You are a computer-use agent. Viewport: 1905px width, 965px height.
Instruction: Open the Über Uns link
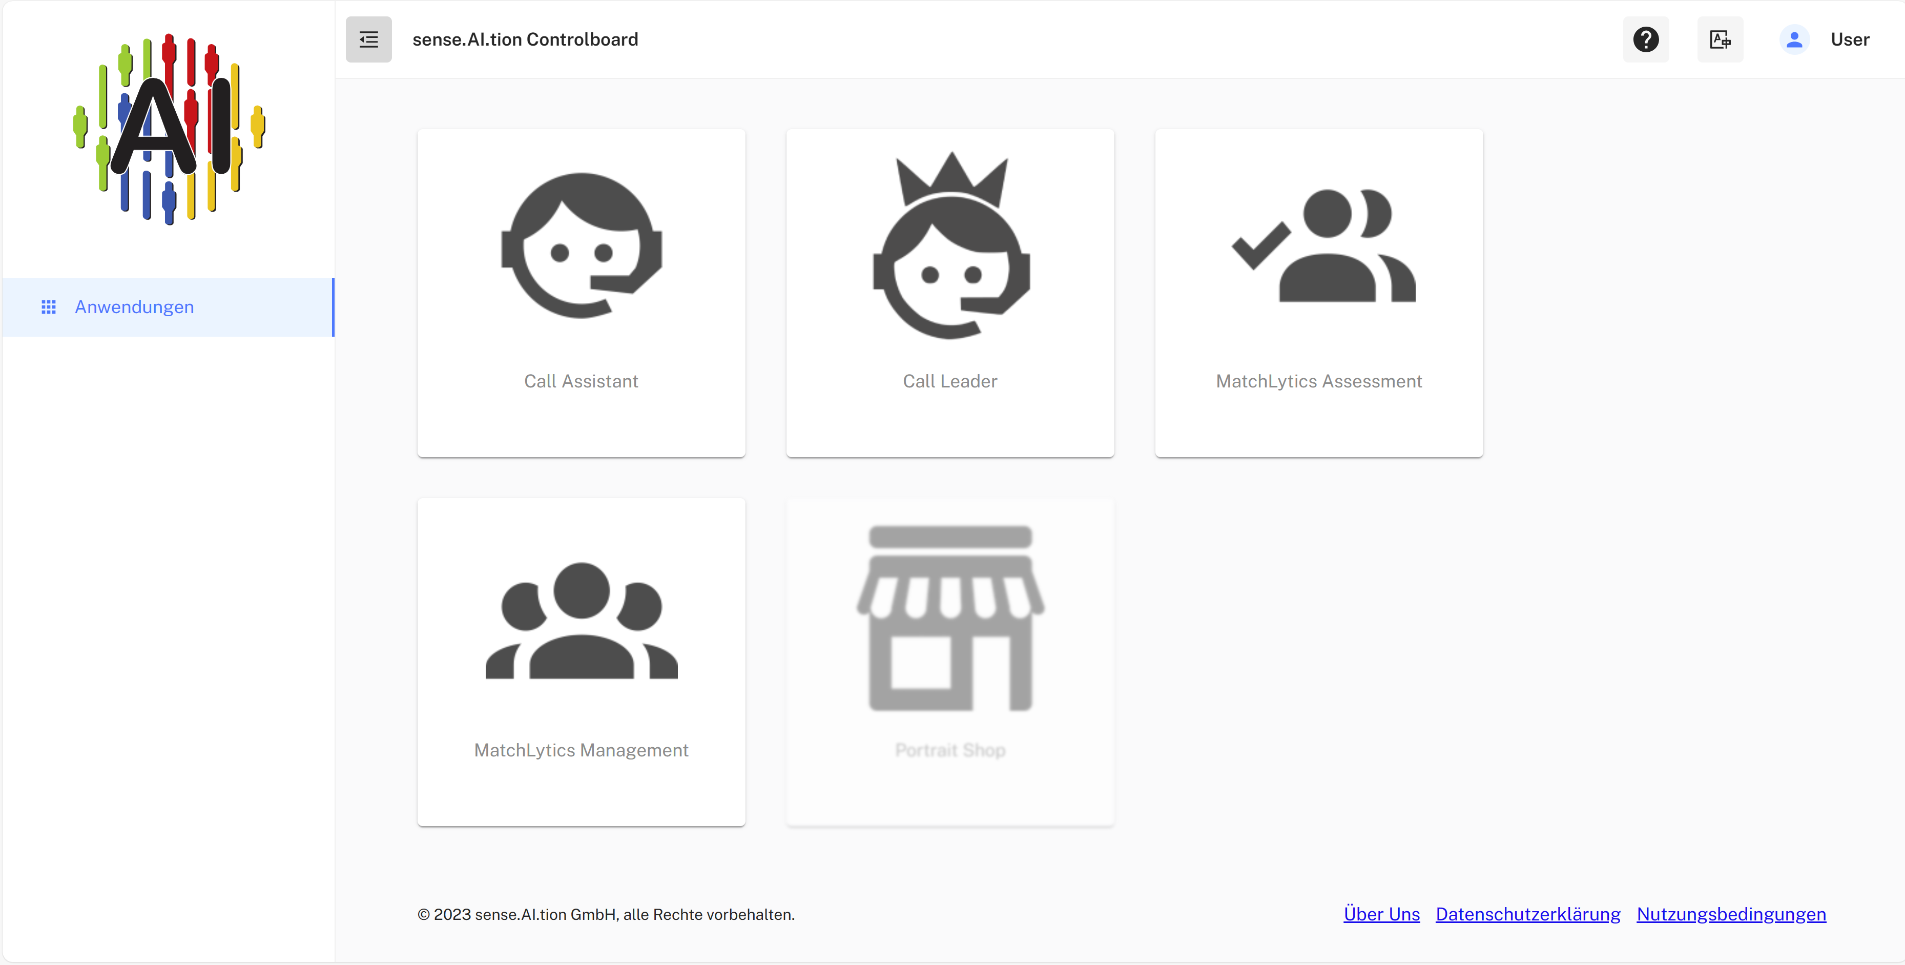click(1381, 914)
